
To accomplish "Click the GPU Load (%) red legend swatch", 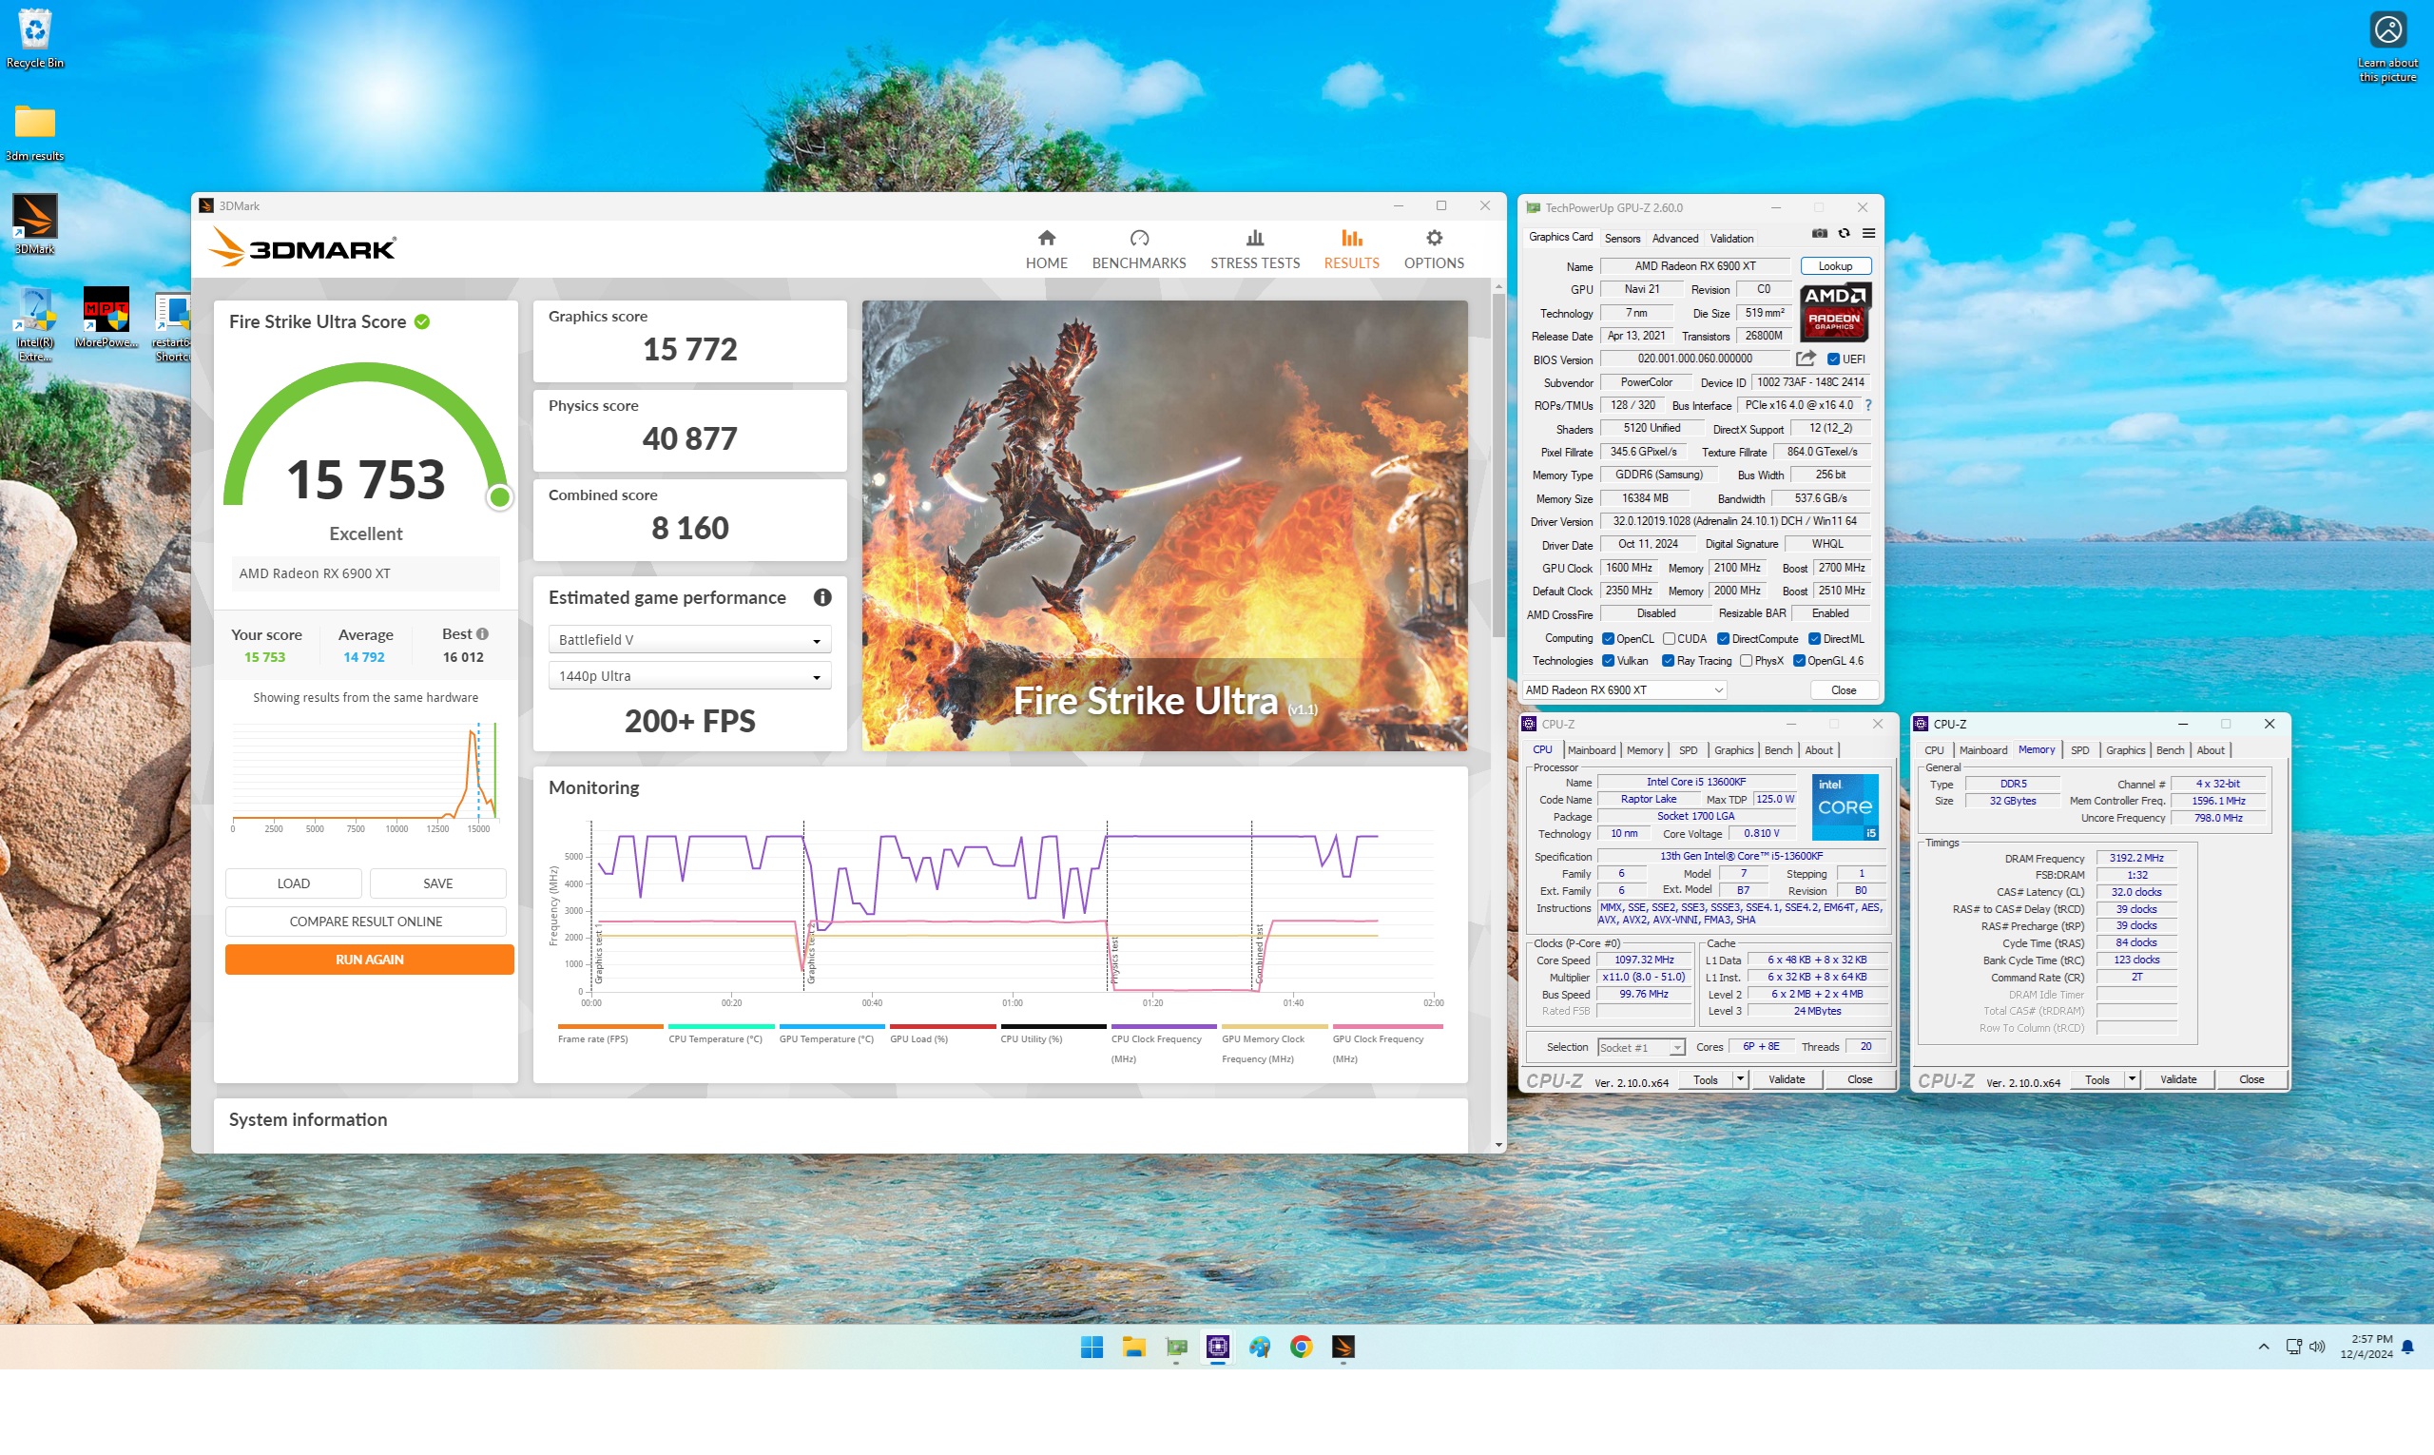I will pyautogui.click(x=942, y=1026).
